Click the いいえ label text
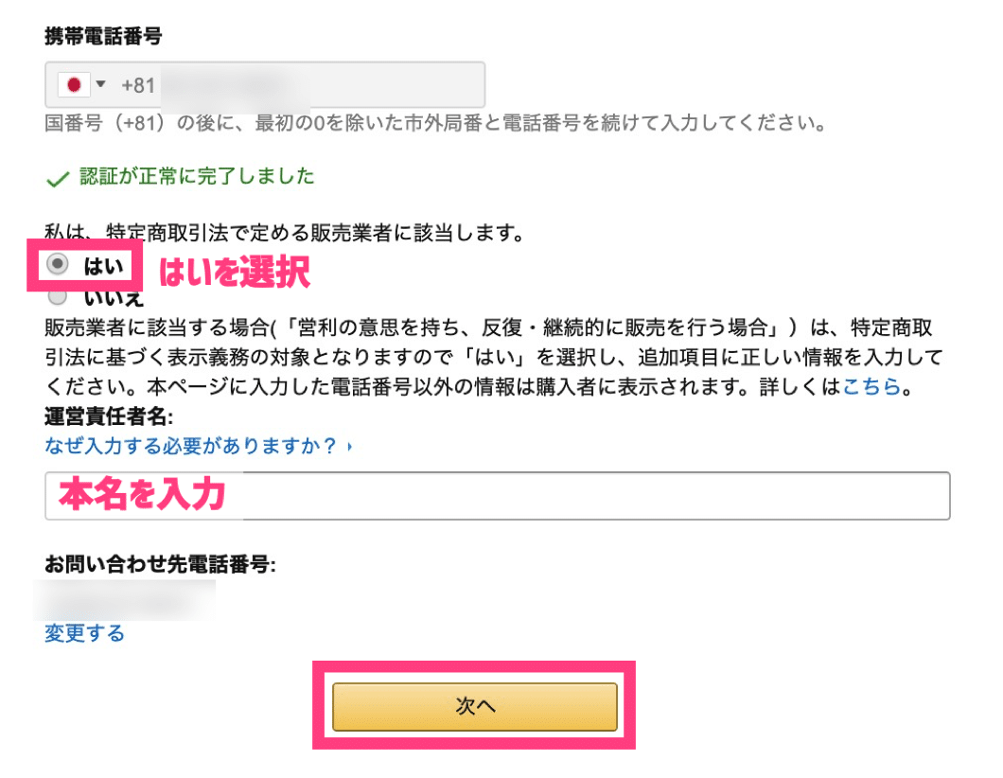 point(114,298)
